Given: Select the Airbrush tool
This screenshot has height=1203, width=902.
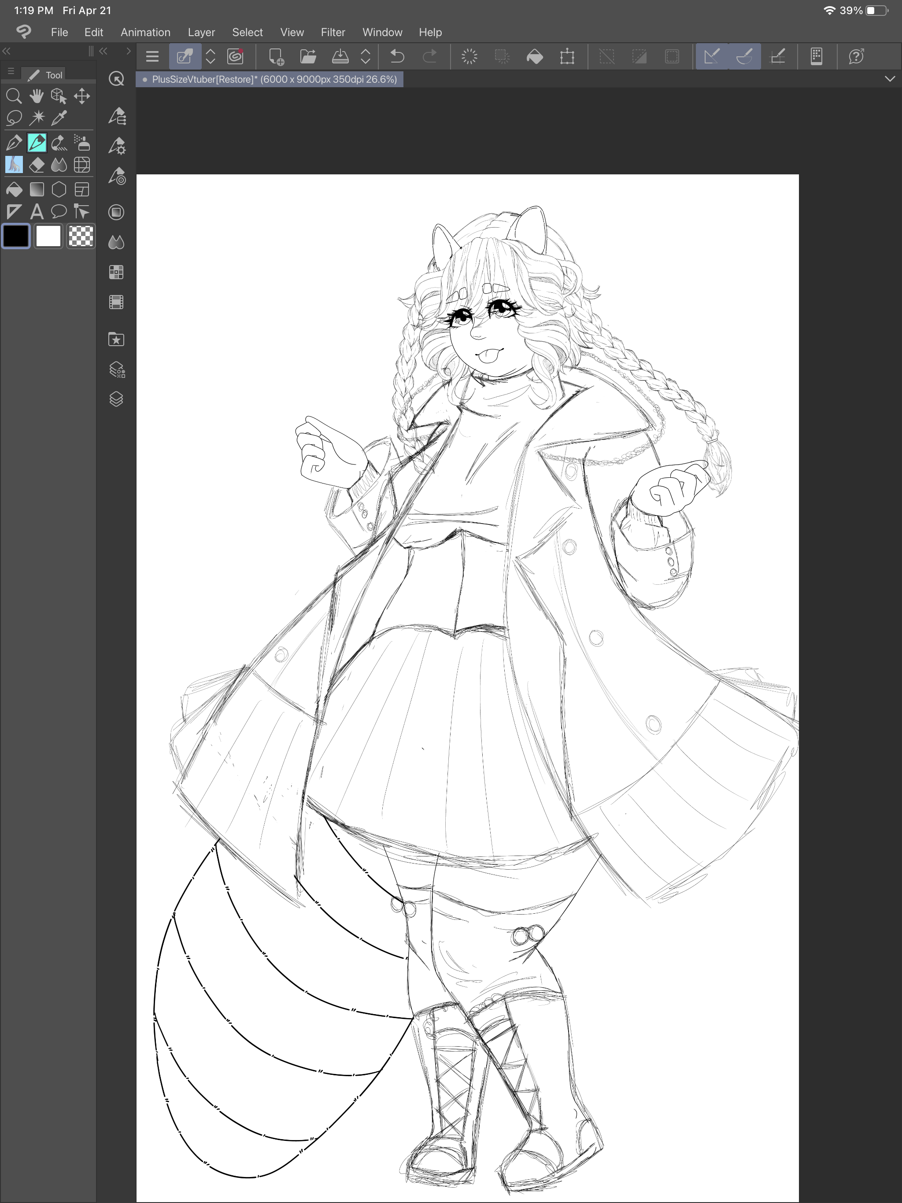Looking at the screenshot, I should point(81,143).
